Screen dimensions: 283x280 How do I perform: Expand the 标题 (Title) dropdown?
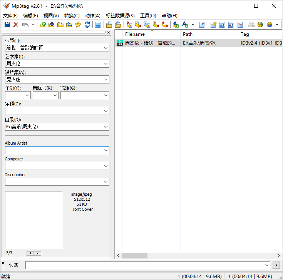tap(106, 48)
